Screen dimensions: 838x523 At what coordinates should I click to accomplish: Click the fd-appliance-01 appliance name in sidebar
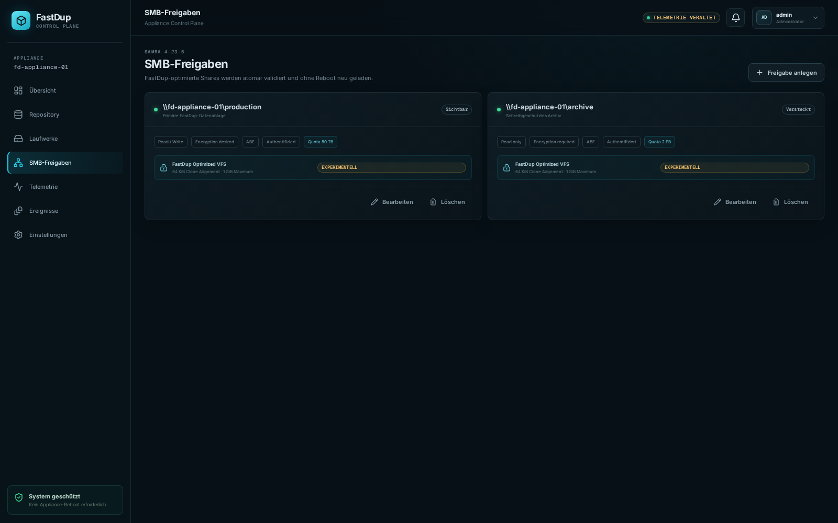tap(41, 67)
